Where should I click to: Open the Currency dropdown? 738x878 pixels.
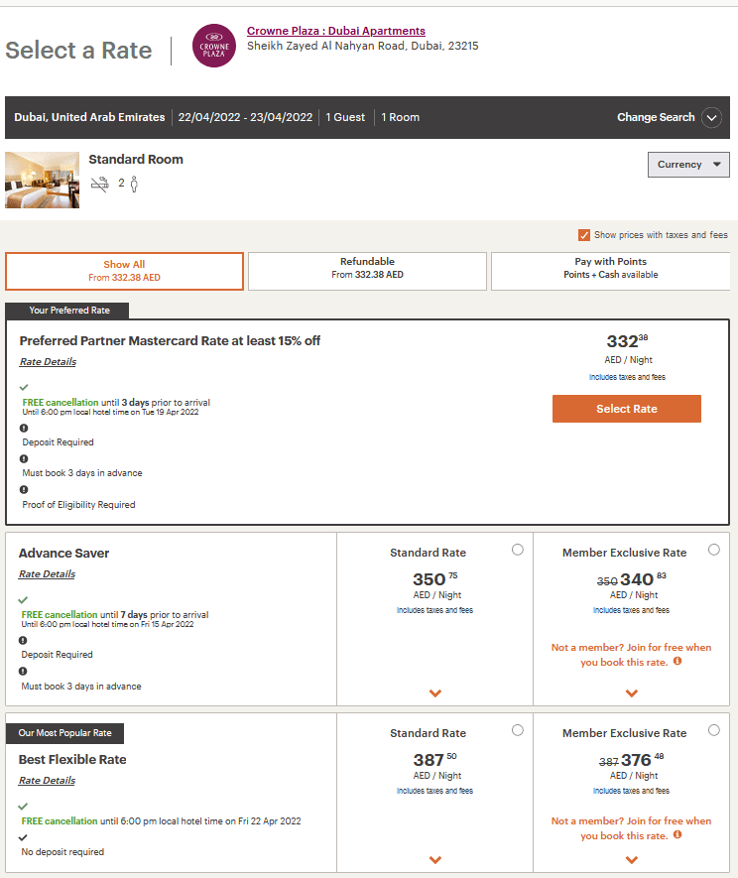pos(688,165)
